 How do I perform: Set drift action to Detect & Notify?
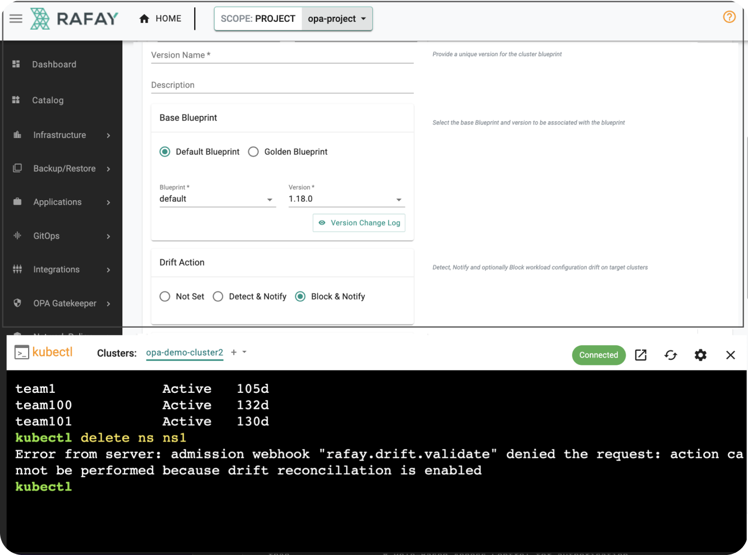point(218,296)
